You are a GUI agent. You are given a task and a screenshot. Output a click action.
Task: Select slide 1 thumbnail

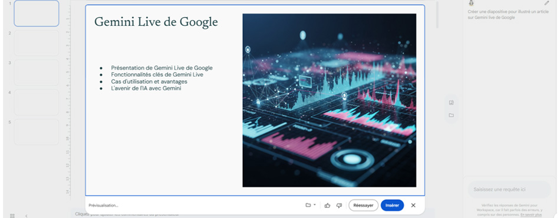pos(37,13)
